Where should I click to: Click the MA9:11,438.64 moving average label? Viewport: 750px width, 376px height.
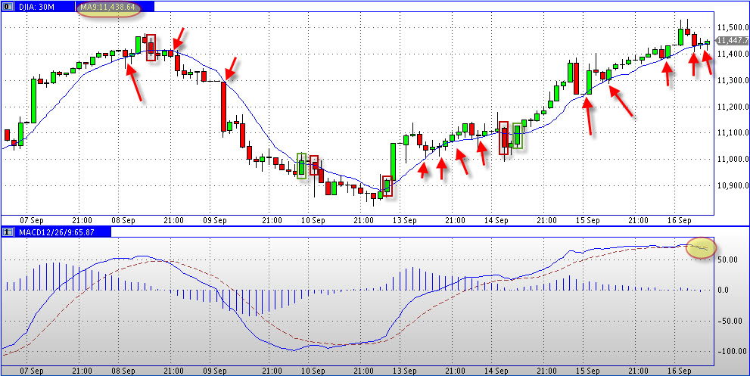pyautogui.click(x=108, y=7)
